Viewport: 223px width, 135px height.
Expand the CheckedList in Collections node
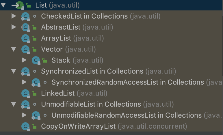coord(14,16)
